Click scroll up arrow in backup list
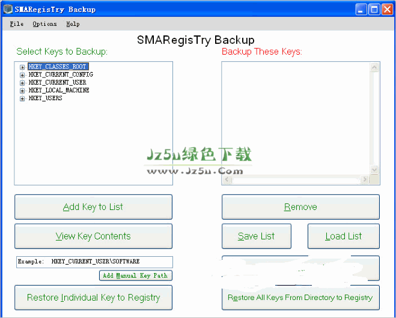The height and width of the screenshot is (318, 396). (x=374, y=67)
